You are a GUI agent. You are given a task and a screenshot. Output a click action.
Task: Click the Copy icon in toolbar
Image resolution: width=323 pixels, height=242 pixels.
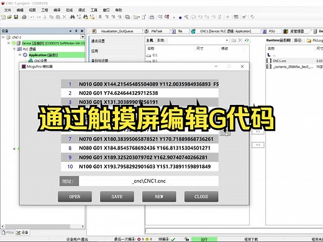click(x=51, y=17)
